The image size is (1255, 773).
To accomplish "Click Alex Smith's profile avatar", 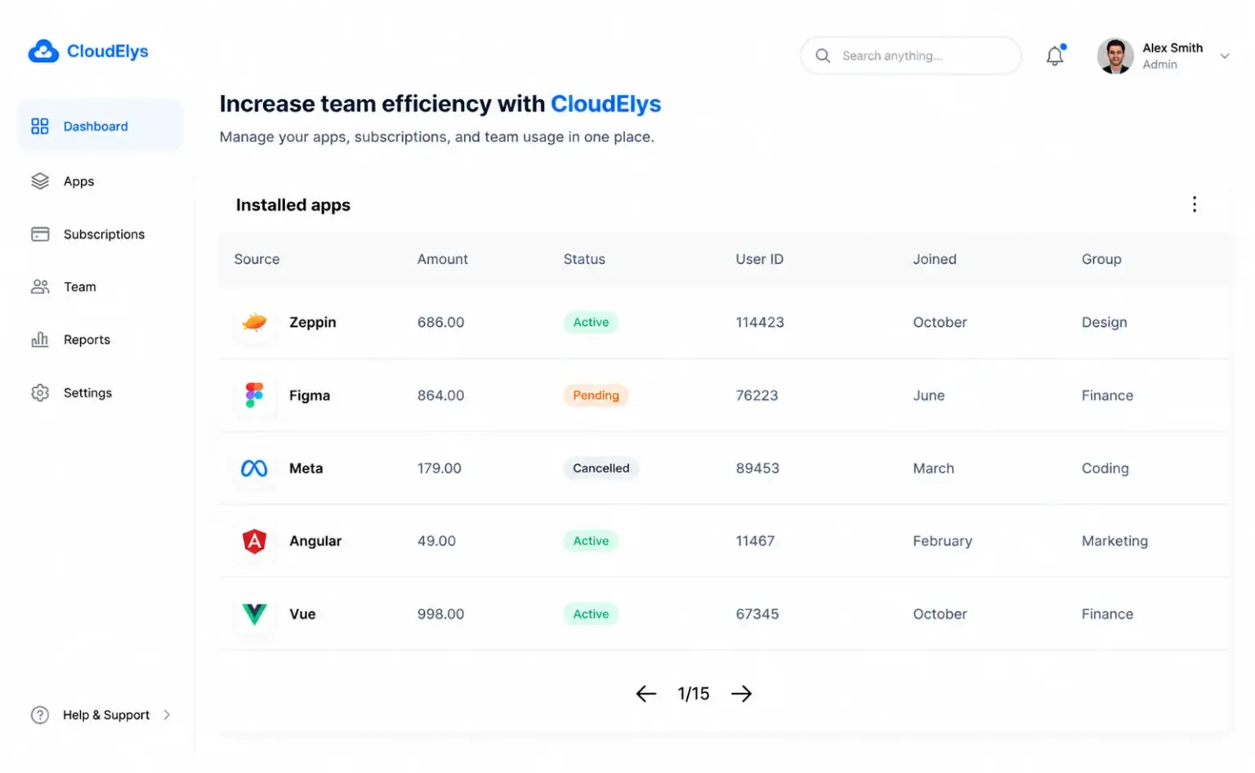I will [1115, 56].
